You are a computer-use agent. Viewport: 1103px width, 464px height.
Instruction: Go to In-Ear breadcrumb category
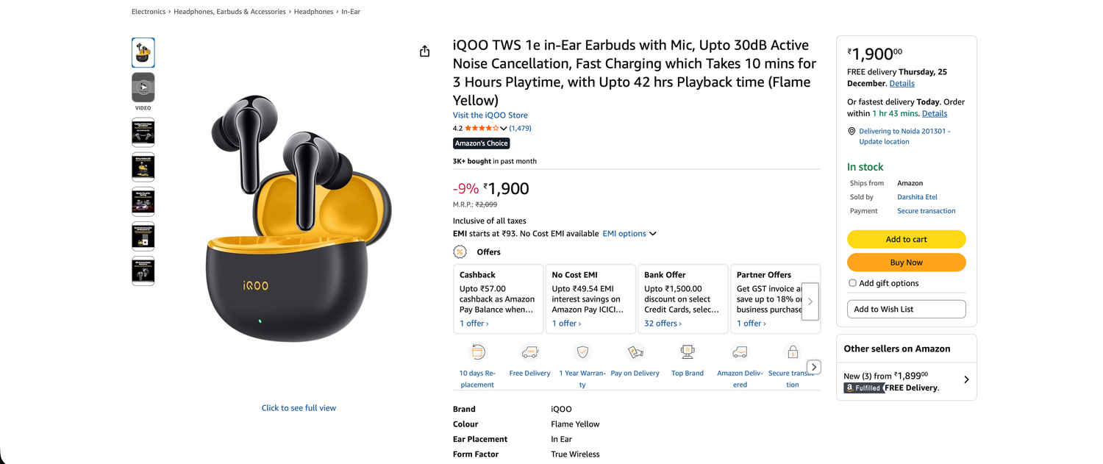(x=351, y=12)
